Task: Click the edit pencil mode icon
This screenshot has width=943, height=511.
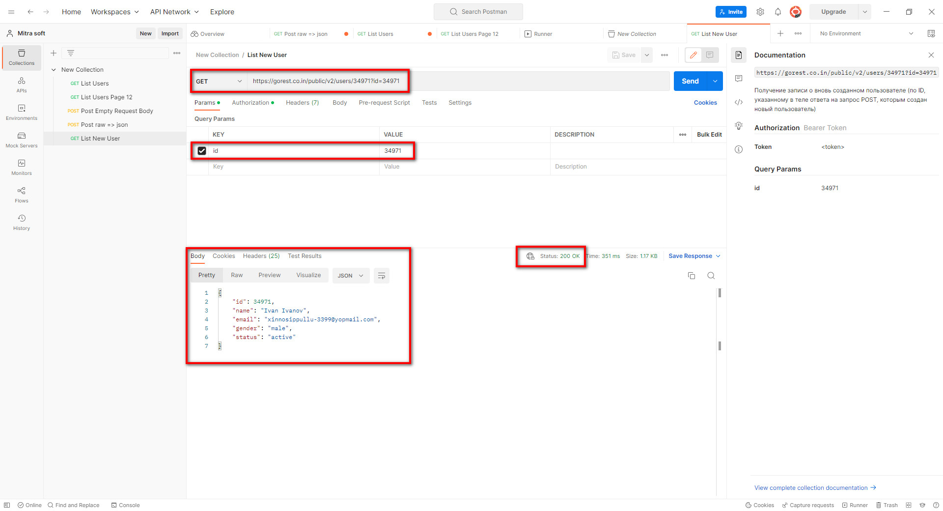Action: tap(693, 55)
